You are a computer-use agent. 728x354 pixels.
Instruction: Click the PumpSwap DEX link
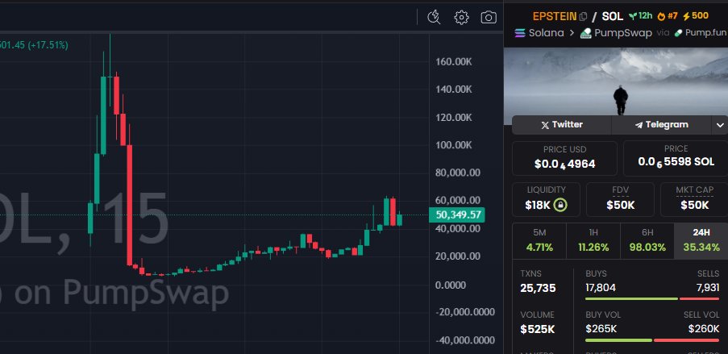tap(623, 33)
